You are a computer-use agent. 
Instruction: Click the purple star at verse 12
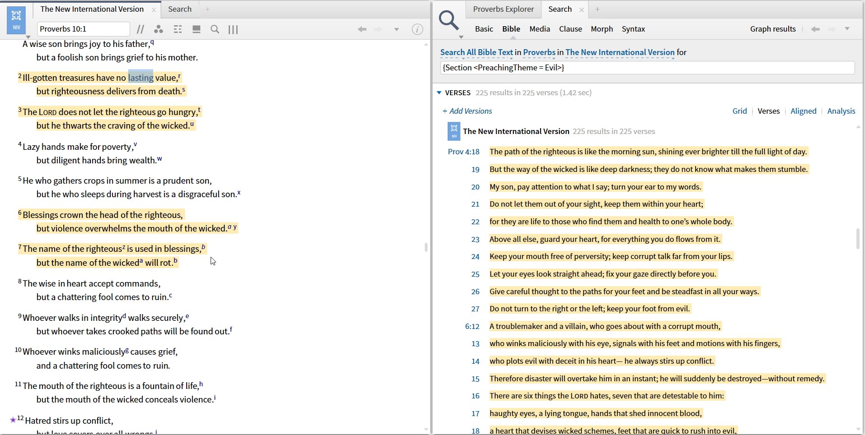pyautogui.click(x=13, y=420)
